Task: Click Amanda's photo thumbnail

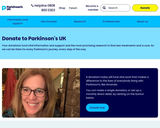Action: point(41,93)
